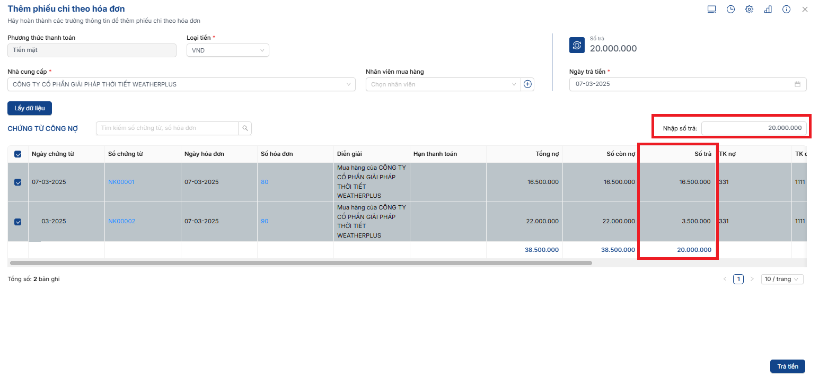Viewport: 819px width, 376px height.
Task: Open settings gear icon
Action: [x=749, y=10]
